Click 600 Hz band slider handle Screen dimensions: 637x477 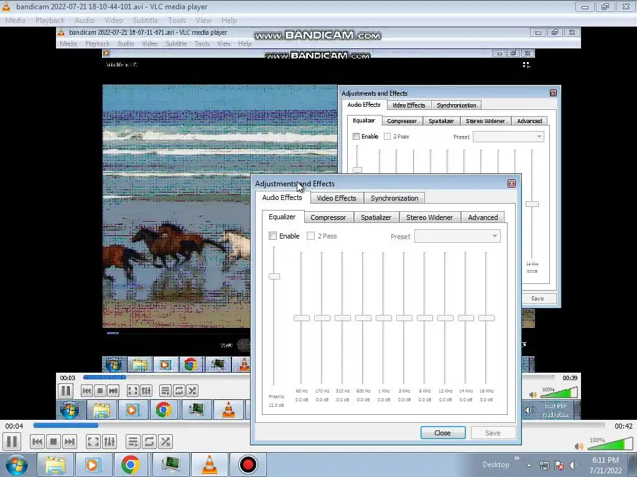pos(363,318)
